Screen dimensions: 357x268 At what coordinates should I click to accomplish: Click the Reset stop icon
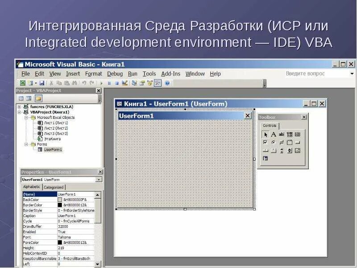(117, 83)
